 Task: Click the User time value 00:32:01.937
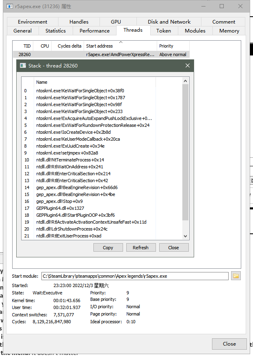tap(67, 307)
